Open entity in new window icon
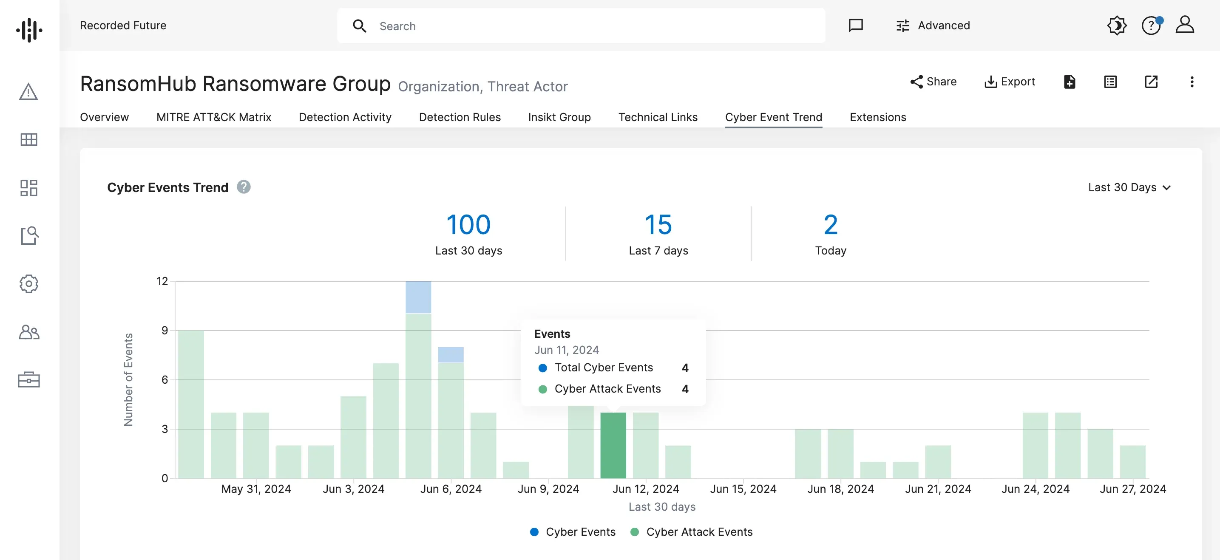This screenshot has width=1220, height=560. [1151, 82]
